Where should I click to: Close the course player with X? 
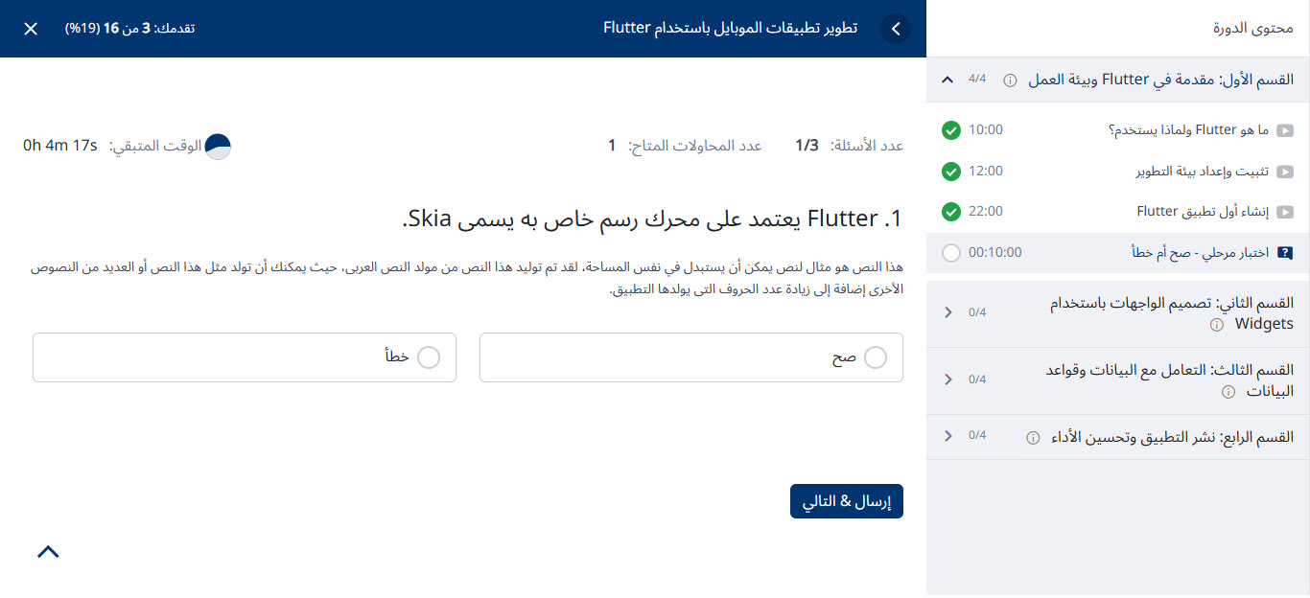click(x=31, y=29)
